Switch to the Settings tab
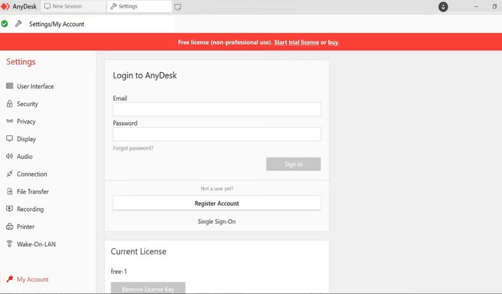The image size is (502, 294). tap(139, 6)
